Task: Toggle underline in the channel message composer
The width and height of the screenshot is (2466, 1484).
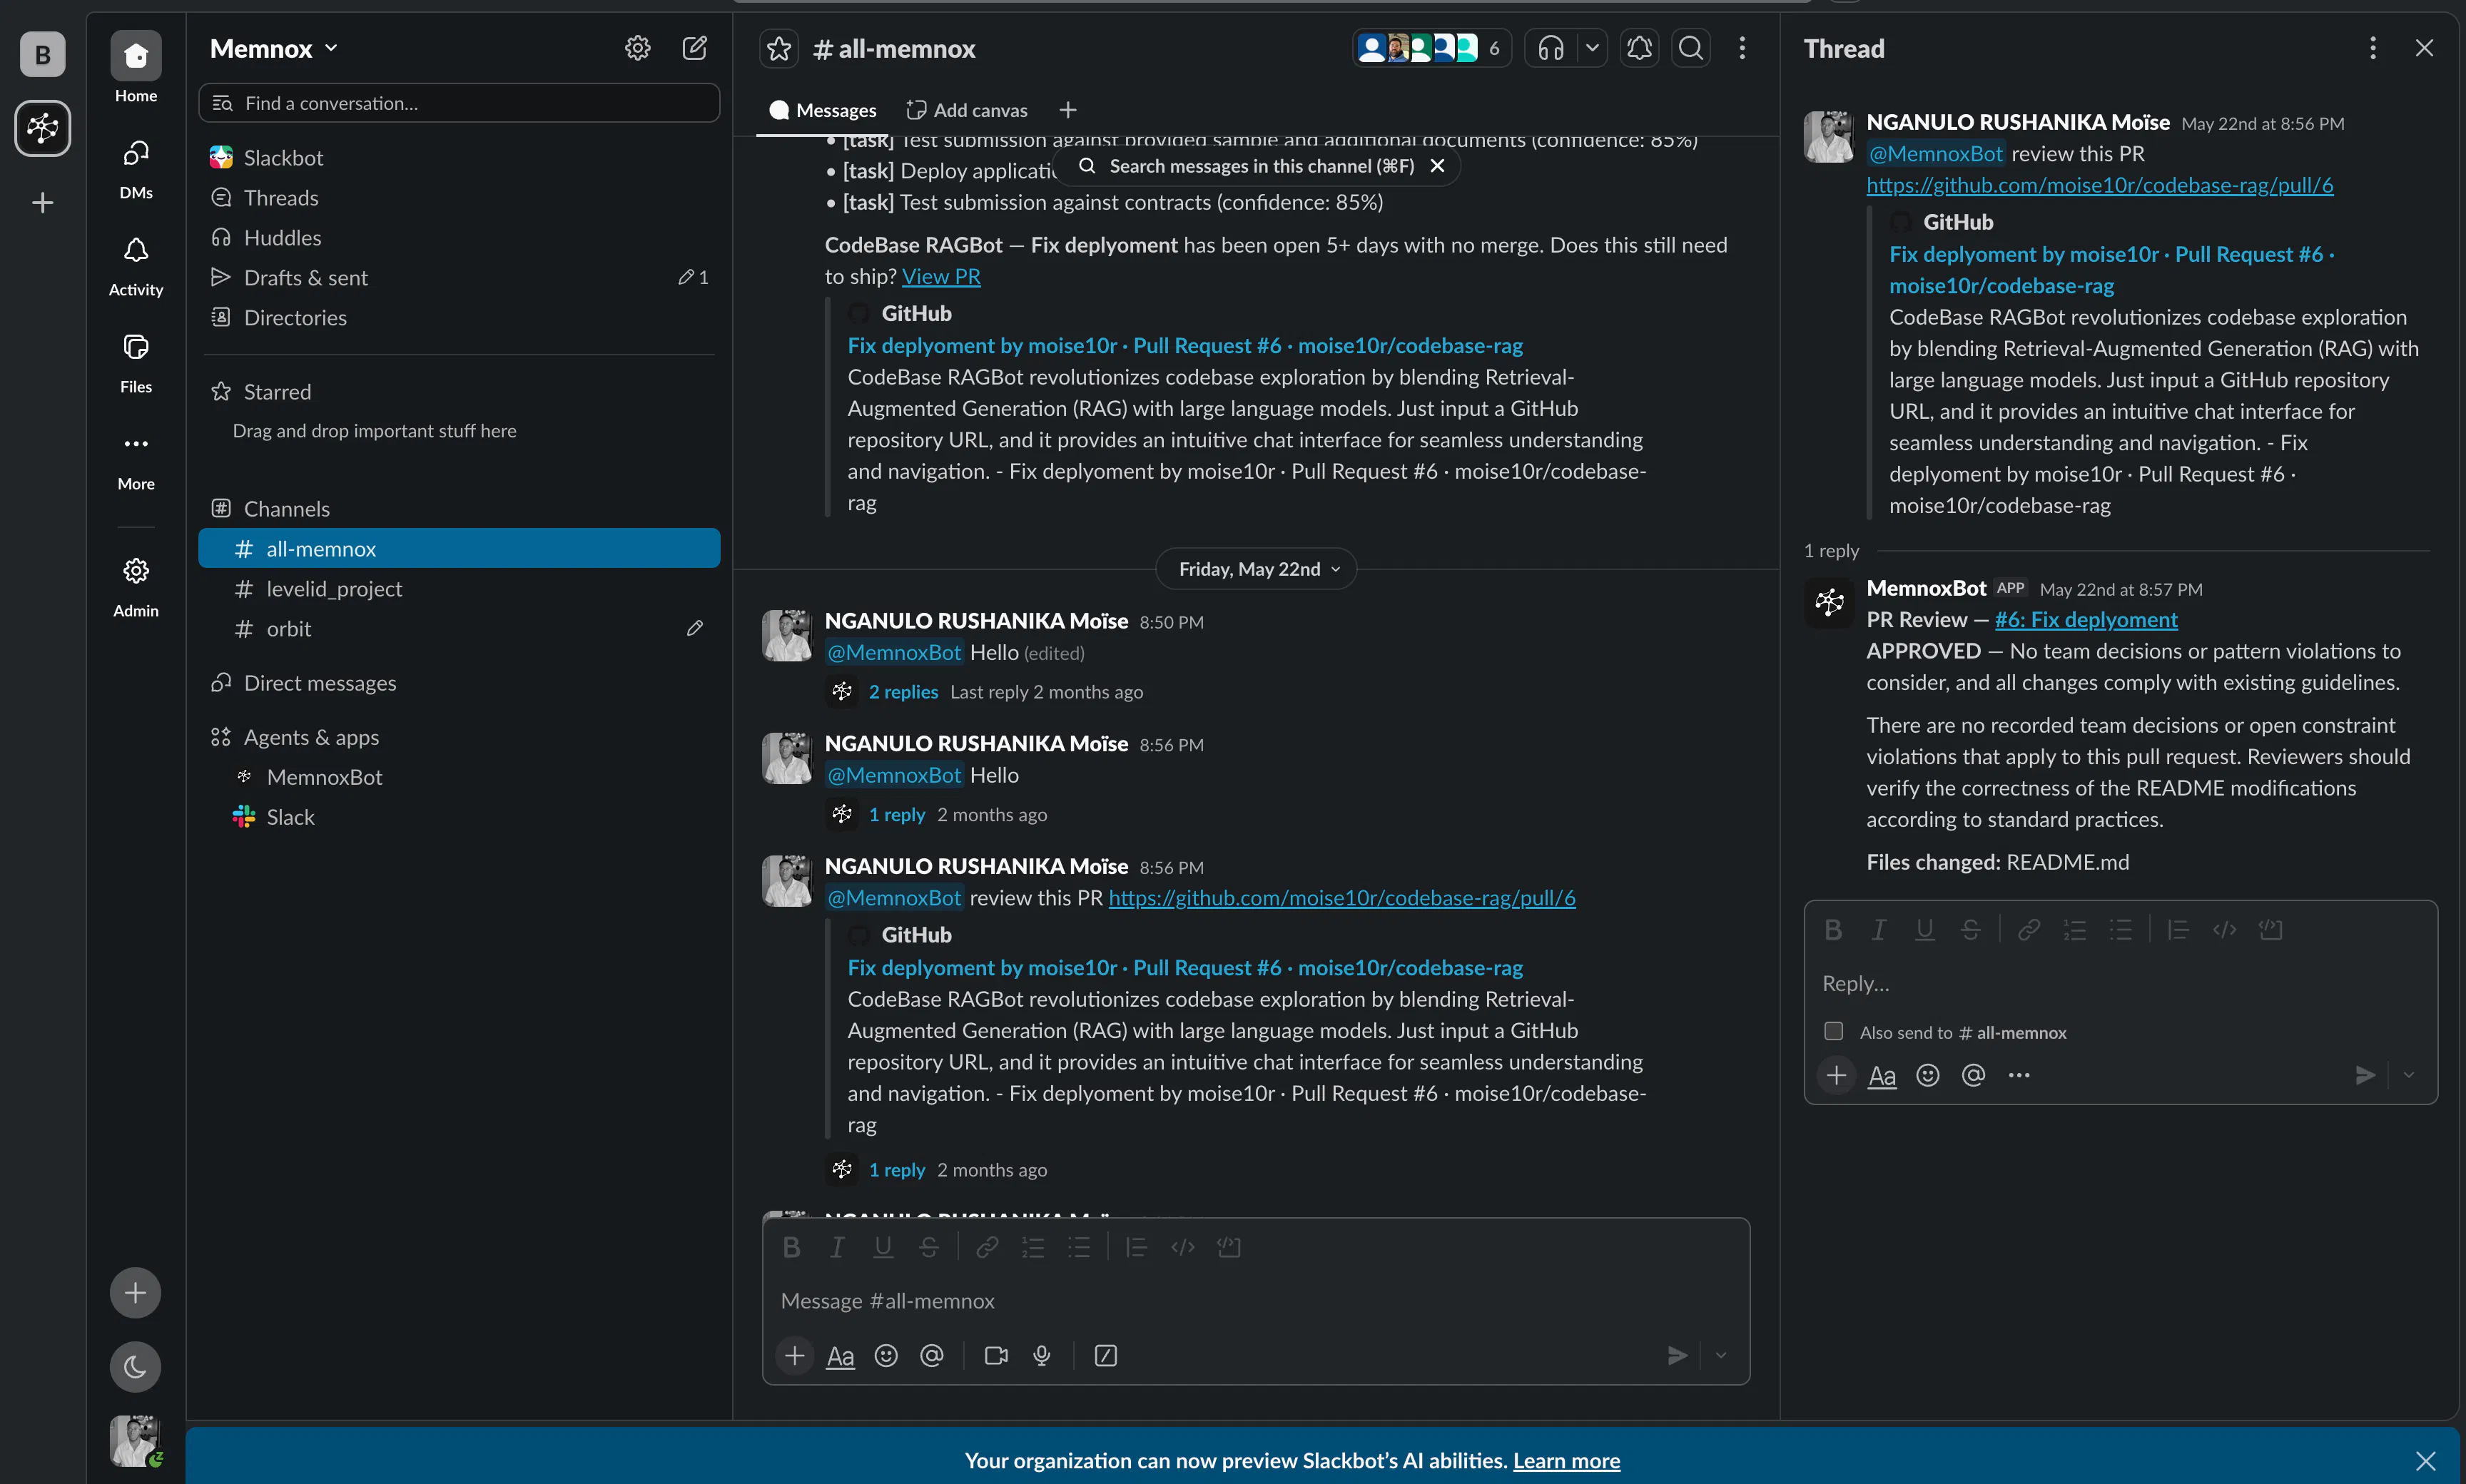Action: 883,1247
